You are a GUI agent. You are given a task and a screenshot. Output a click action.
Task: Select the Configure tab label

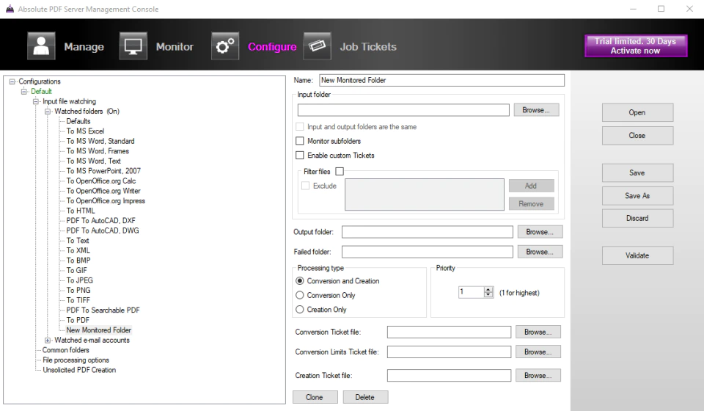pos(272,47)
